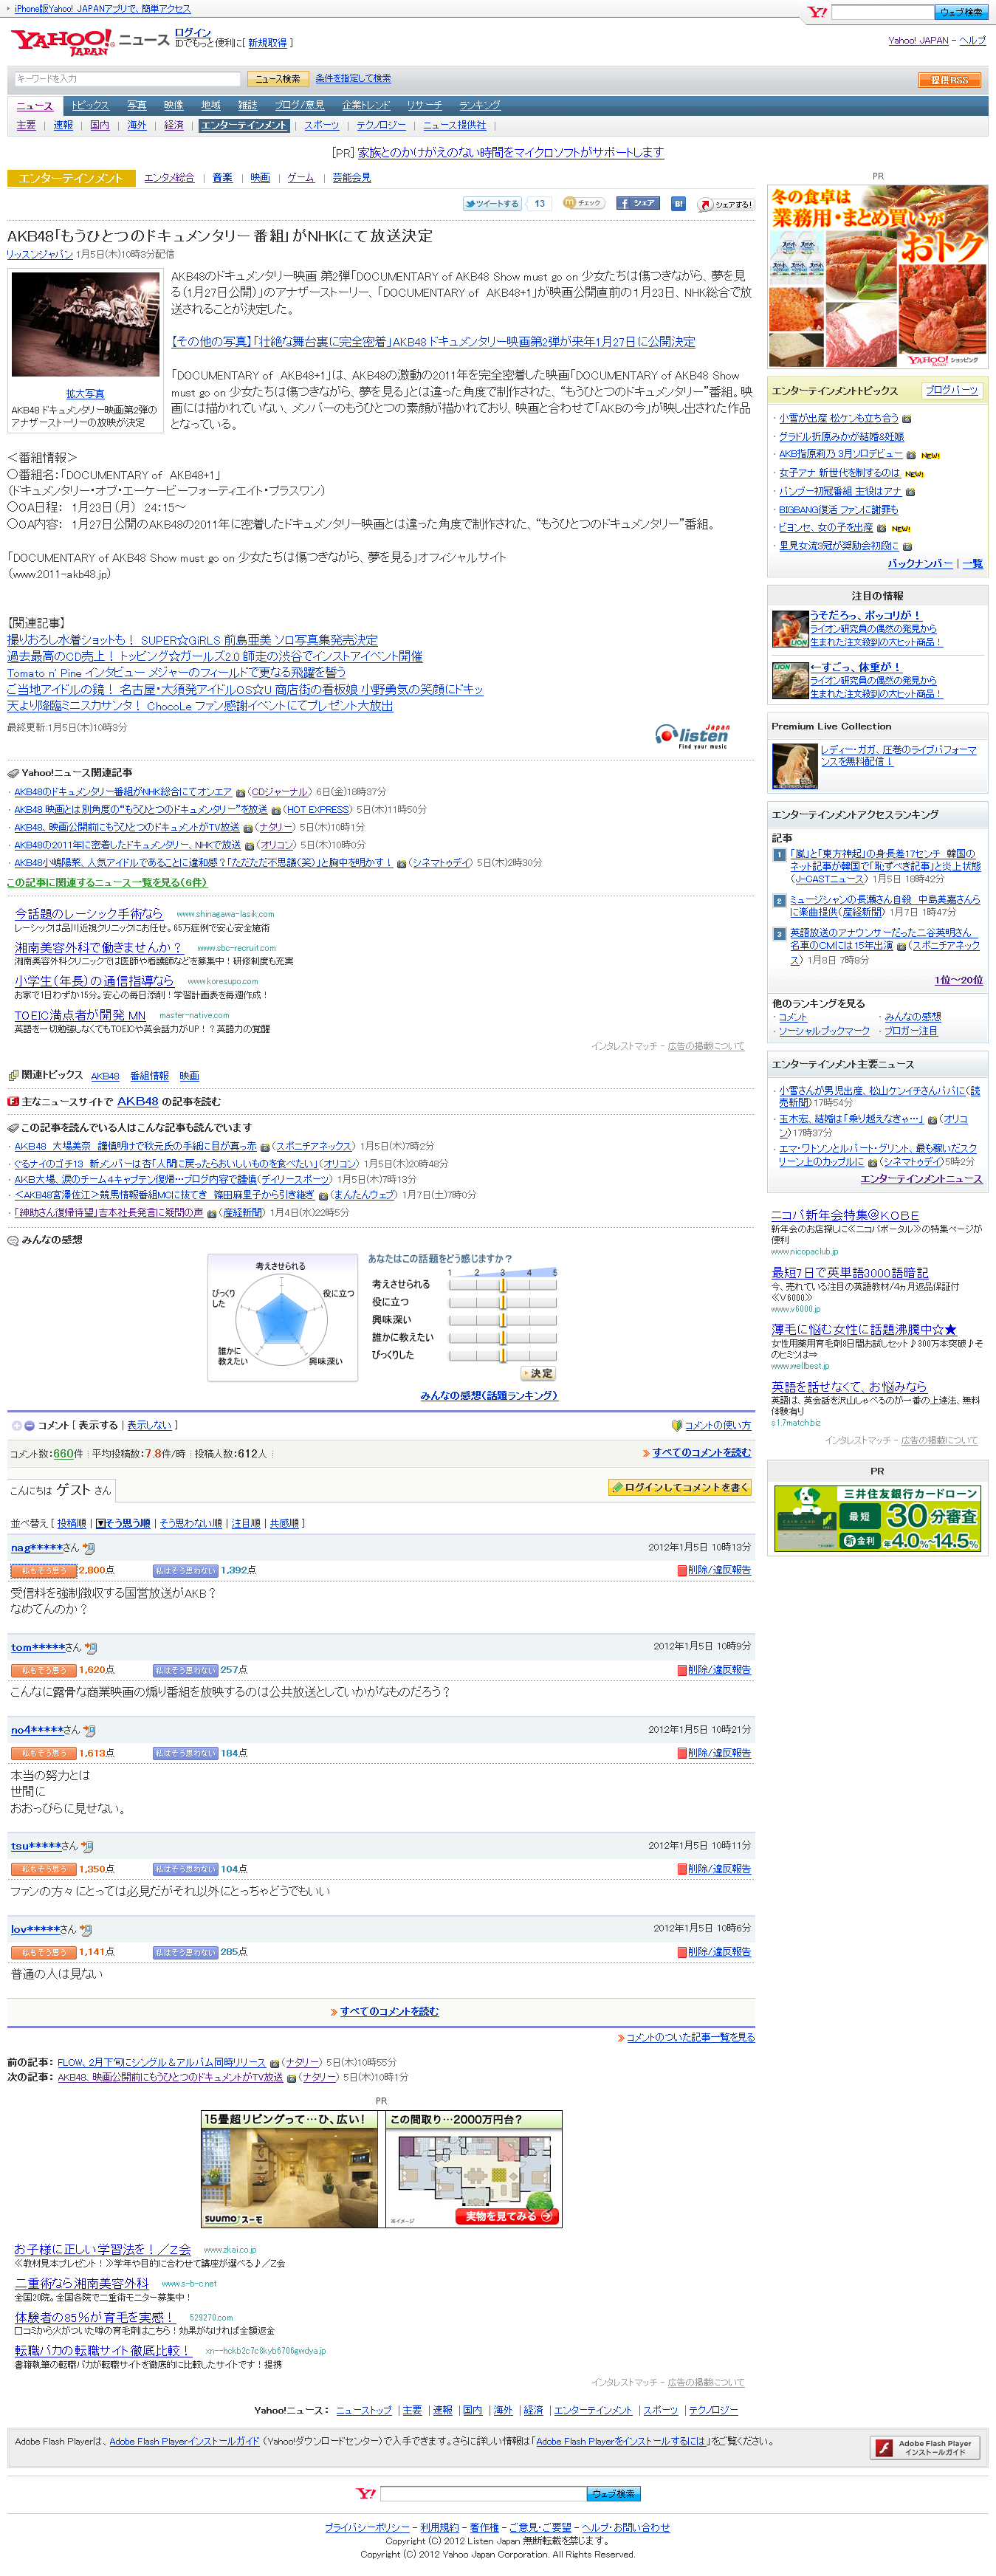Select 経済 category in sub navigation
This screenshot has height=2576, width=996.
pos(174,125)
